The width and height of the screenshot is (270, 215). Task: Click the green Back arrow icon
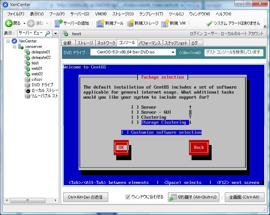9,23
